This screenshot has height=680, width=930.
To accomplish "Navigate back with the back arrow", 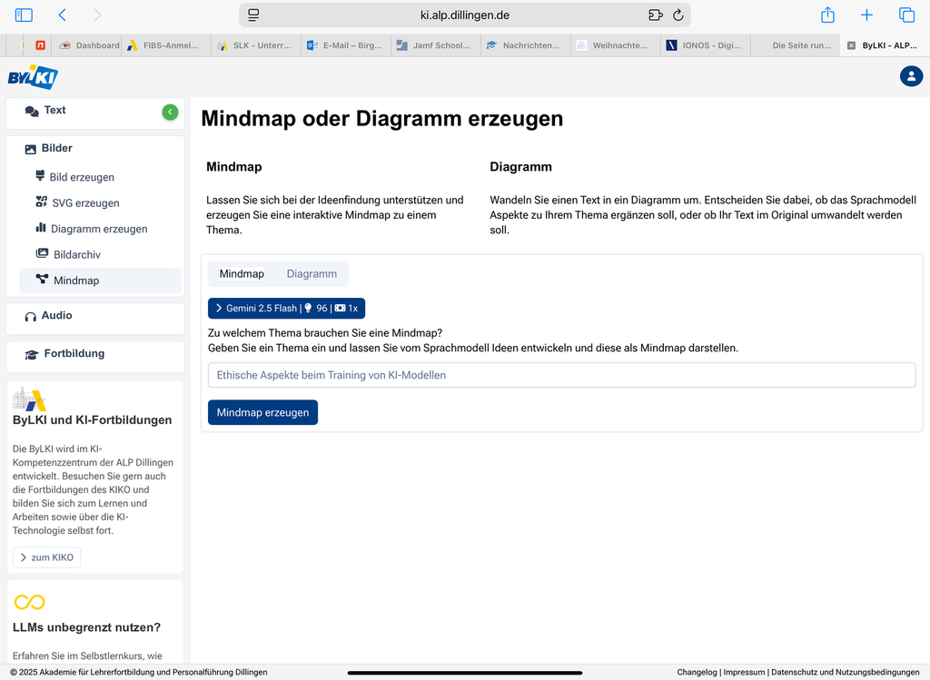I will point(62,15).
